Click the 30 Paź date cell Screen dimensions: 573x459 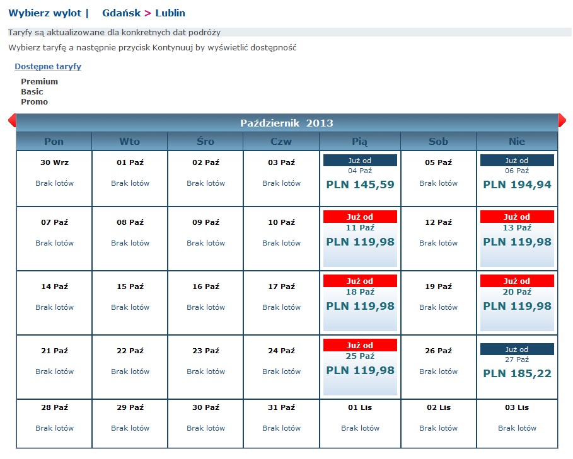click(205, 424)
